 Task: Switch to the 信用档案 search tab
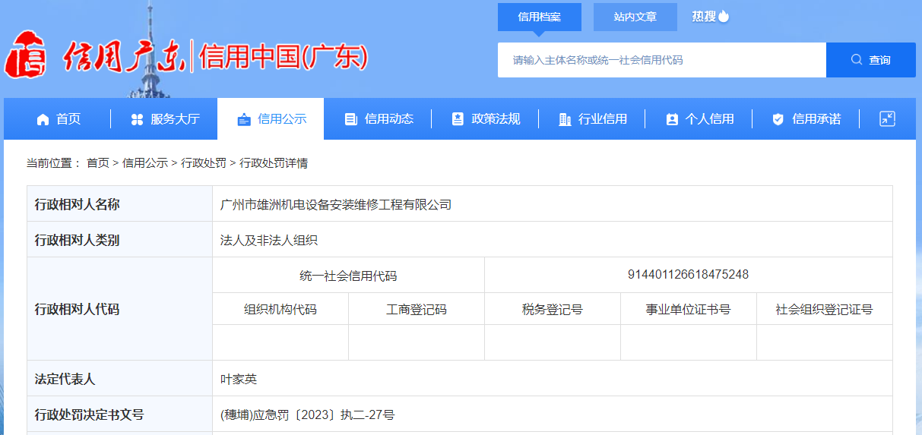click(539, 17)
